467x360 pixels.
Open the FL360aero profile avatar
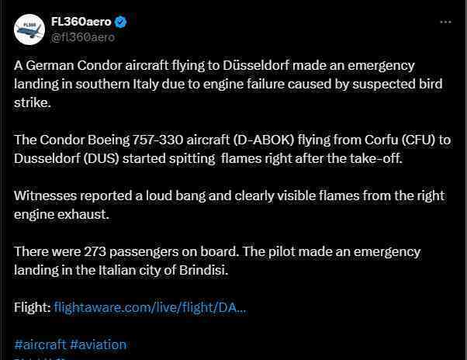[x=29, y=29]
